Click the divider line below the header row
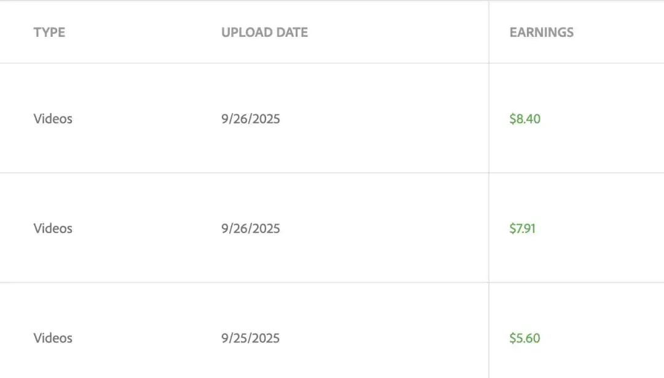Screen dimensions: 664x378 pyautogui.click(x=246, y=63)
